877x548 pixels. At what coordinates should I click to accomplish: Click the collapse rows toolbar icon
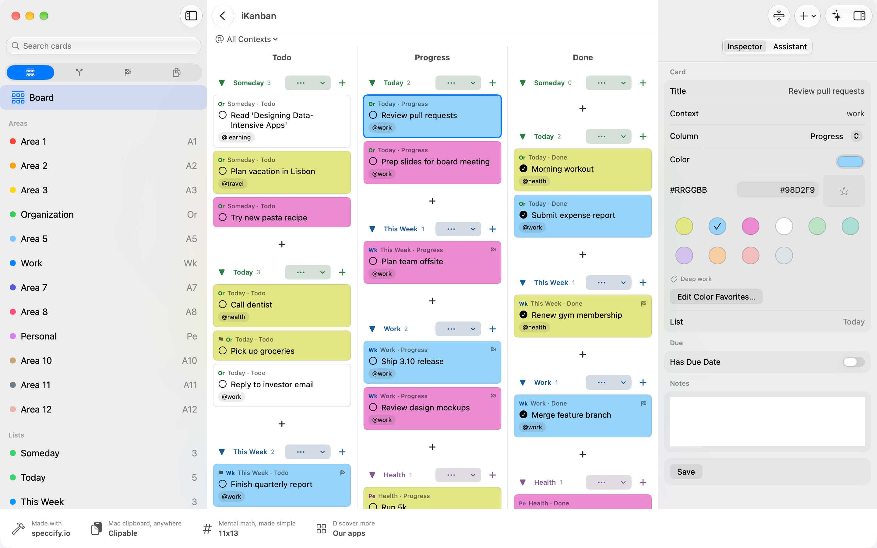(x=778, y=16)
